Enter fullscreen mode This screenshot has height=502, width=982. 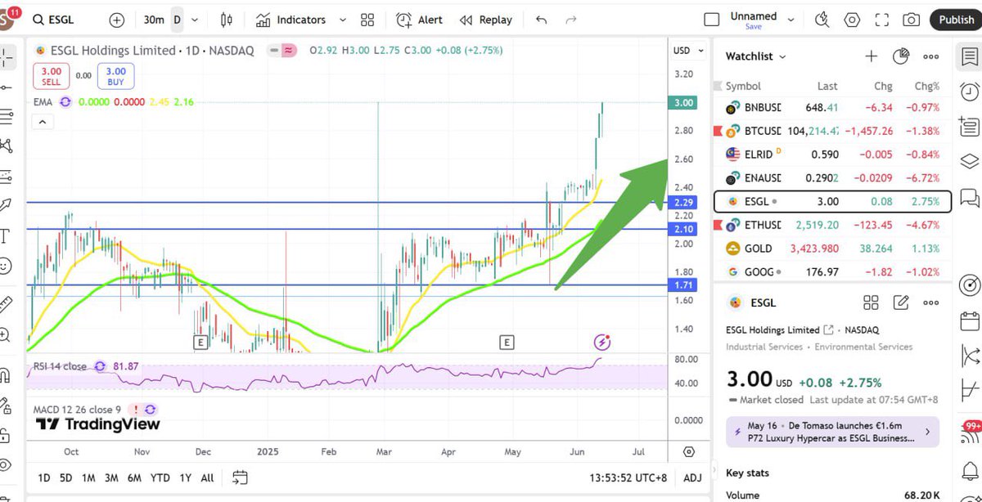(881, 20)
